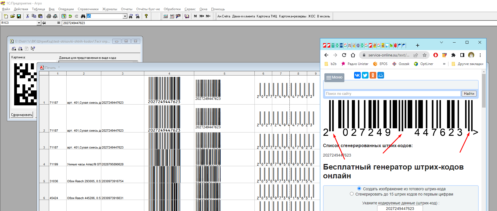497x211 pixels.
Task: Open the calendar icon in 1C toolbar
Action: tap(172, 16)
